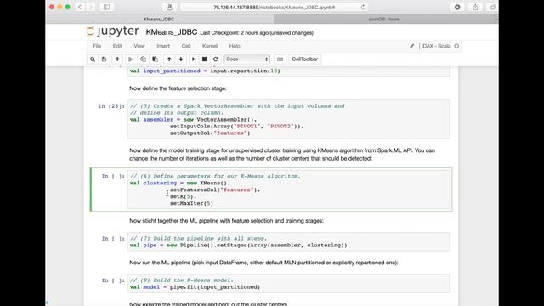This screenshot has height=306, width=544.
Task: Run the selected cell icon
Action: click(x=194, y=59)
